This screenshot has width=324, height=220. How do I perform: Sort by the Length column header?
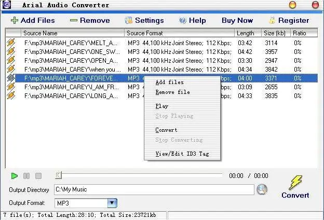(248, 33)
